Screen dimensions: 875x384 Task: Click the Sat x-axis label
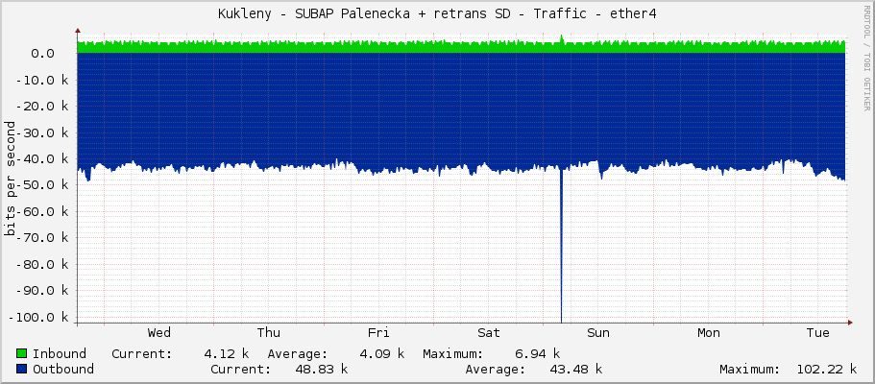coord(488,333)
